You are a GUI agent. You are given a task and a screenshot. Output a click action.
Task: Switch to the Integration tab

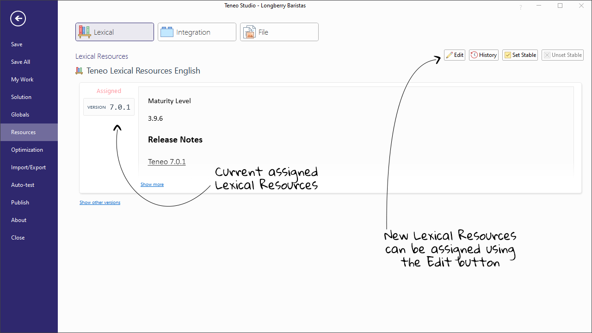click(197, 32)
